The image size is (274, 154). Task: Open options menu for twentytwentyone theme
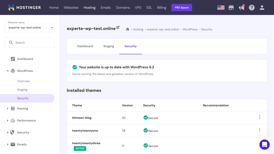(x=260, y=130)
